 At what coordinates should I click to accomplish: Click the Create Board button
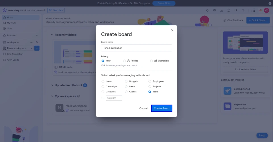click(162, 108)
